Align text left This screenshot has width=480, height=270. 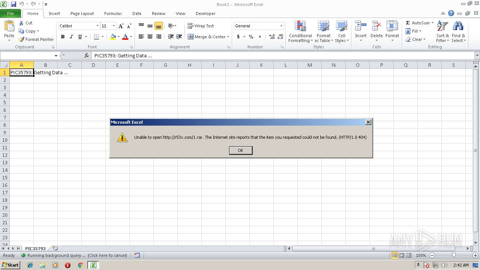click(x=141, y=37)
